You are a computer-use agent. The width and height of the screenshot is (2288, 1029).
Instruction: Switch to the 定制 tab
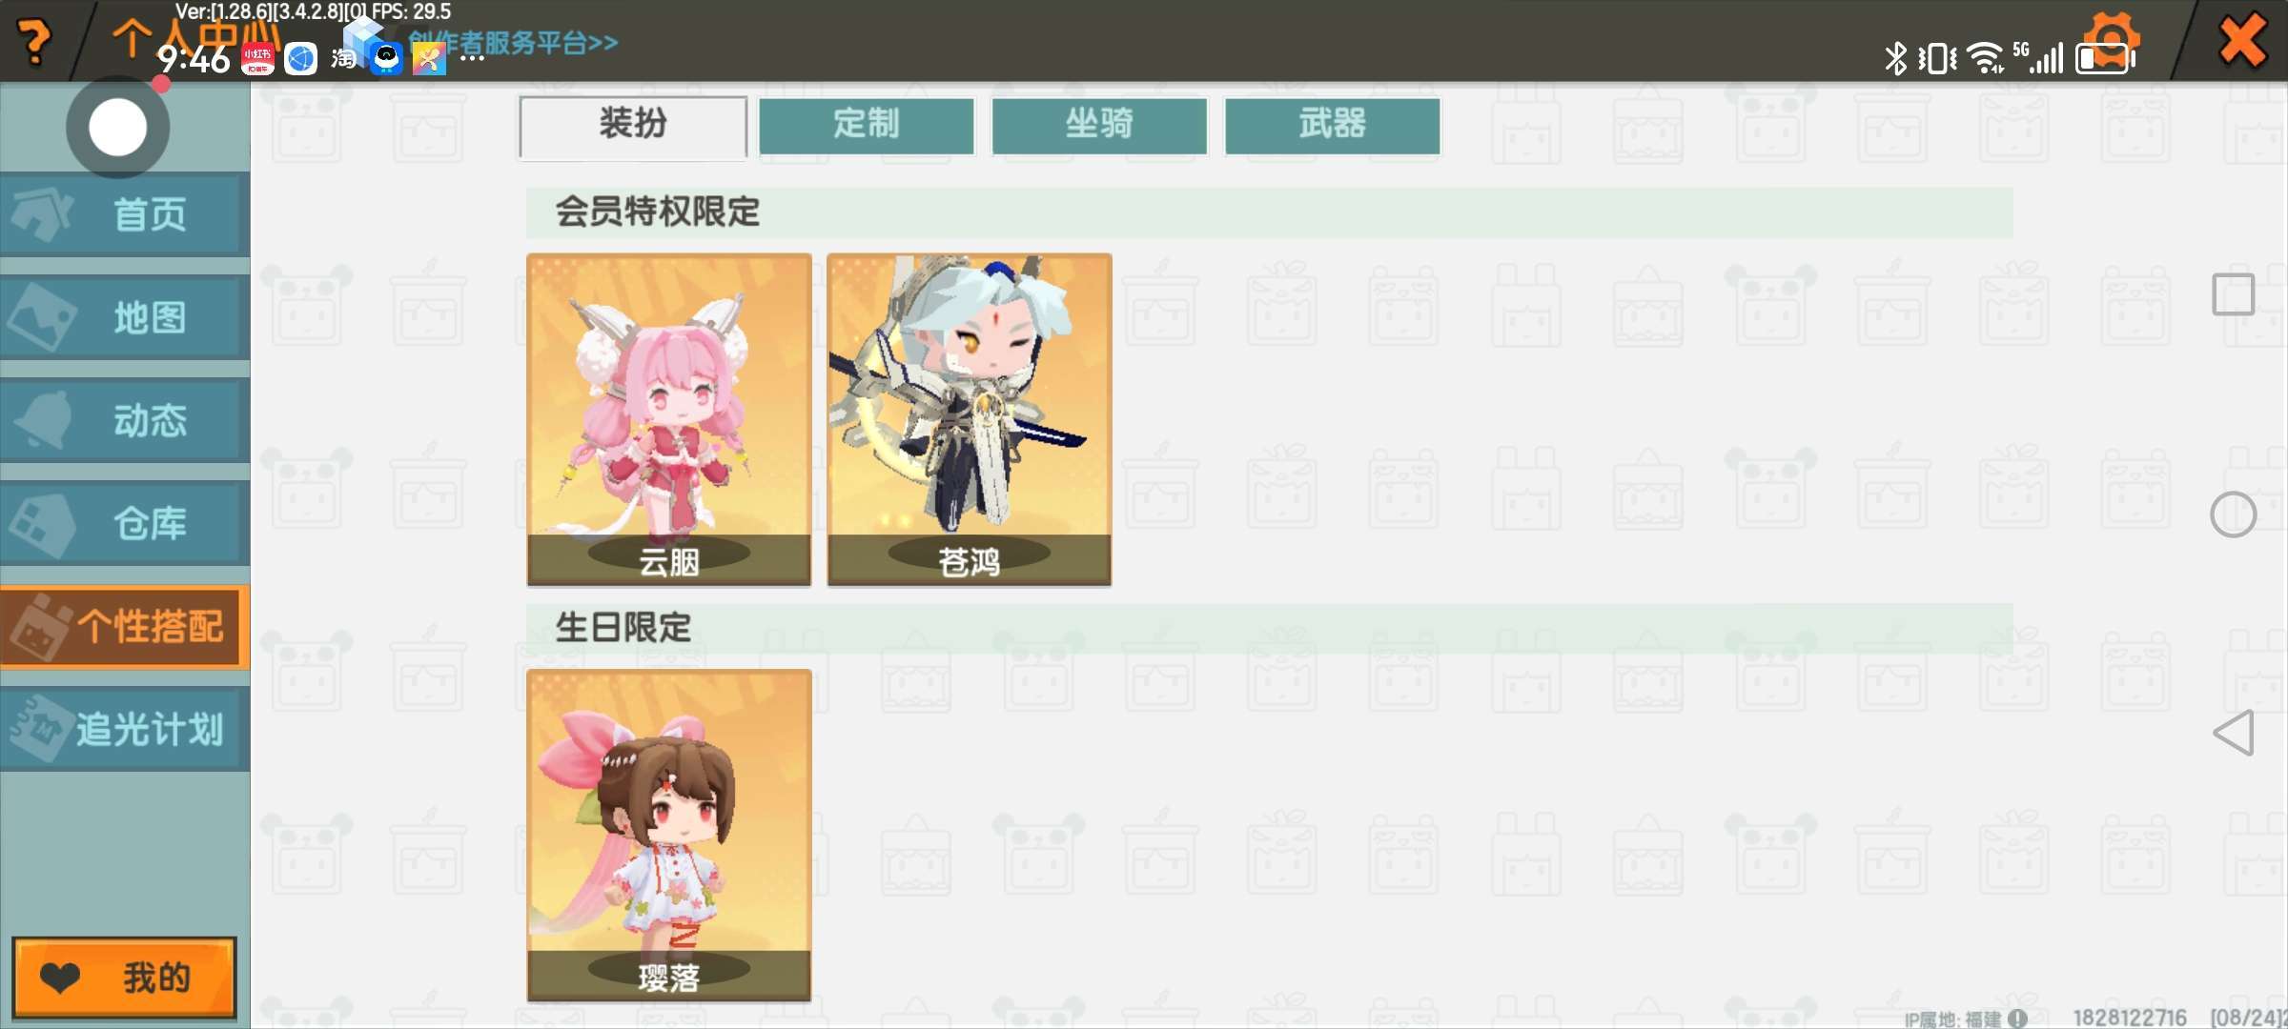(x=867, y=126)
